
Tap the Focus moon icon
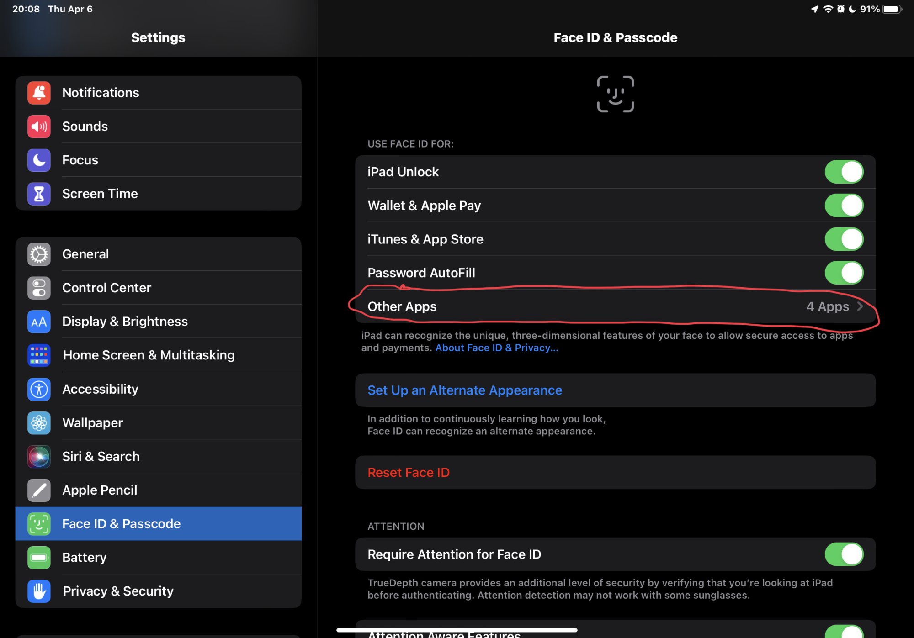coord(39,160)
